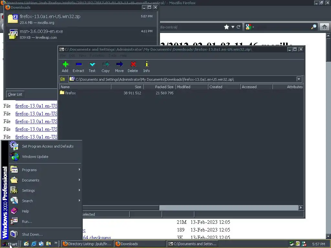
Task: Click the Firefox page scroll down arrow
Action: coord(328,236)
